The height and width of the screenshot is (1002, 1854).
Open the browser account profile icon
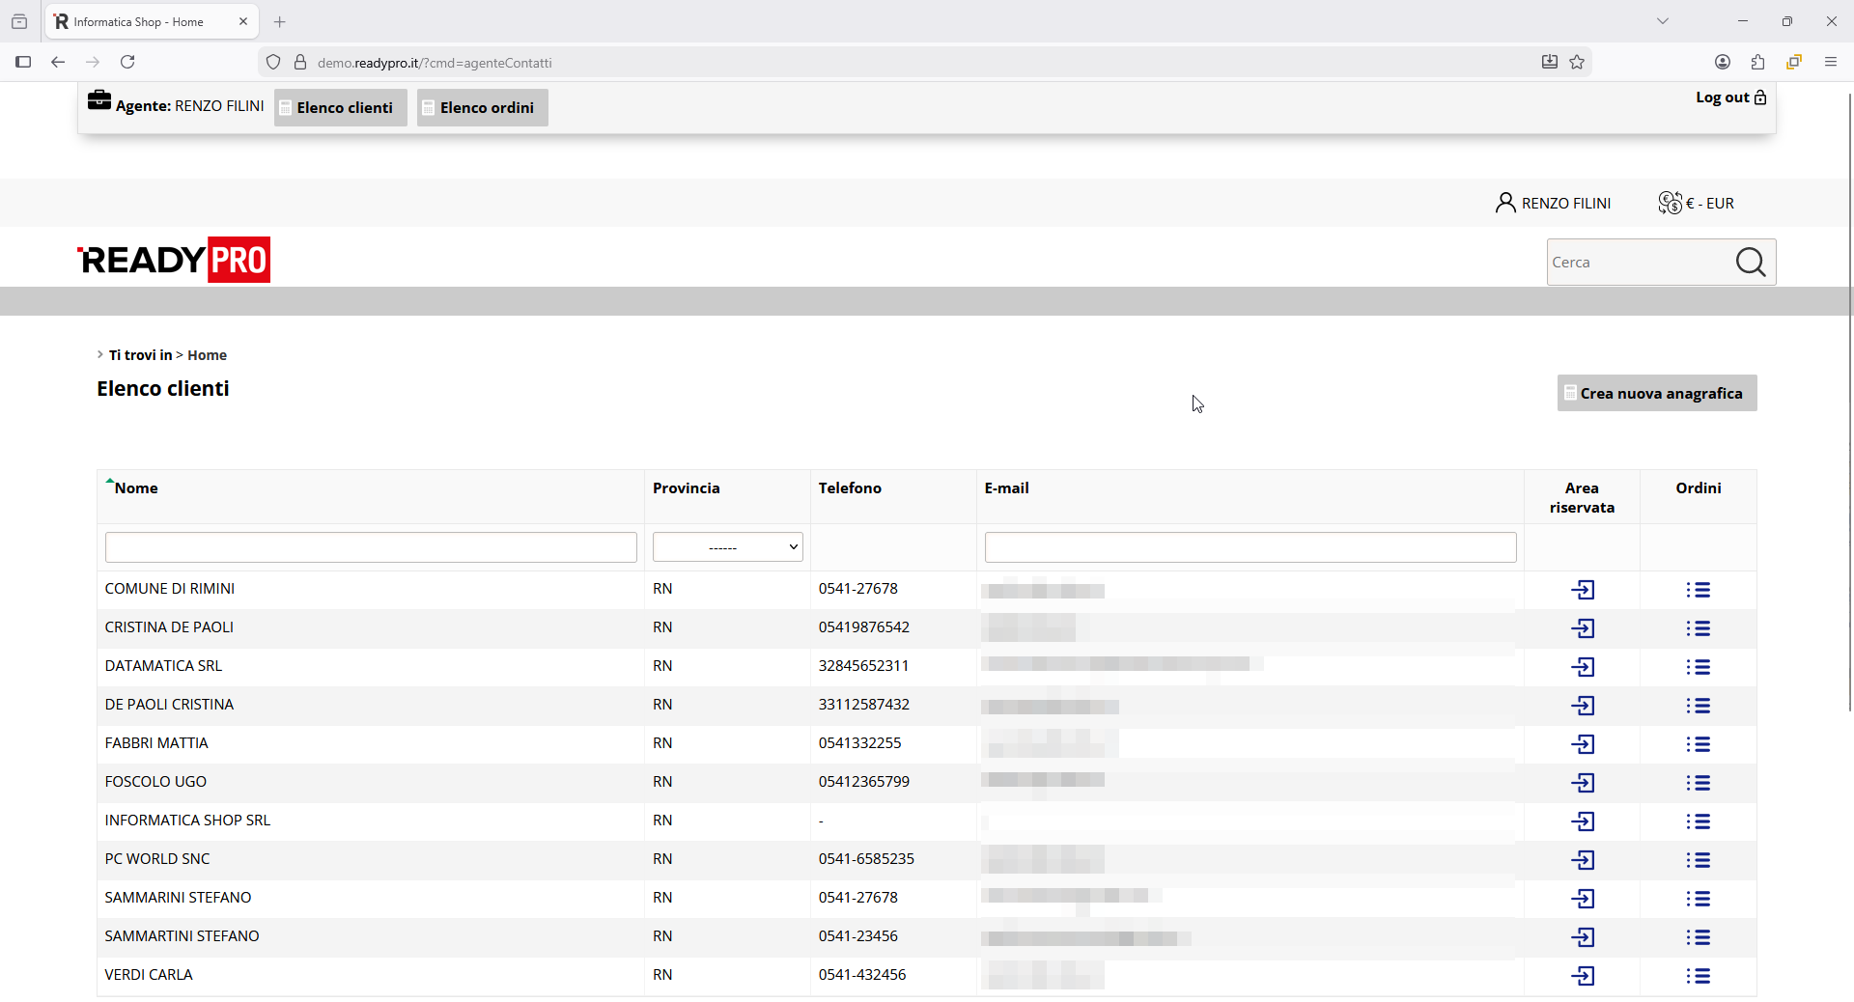(1723, 62)
